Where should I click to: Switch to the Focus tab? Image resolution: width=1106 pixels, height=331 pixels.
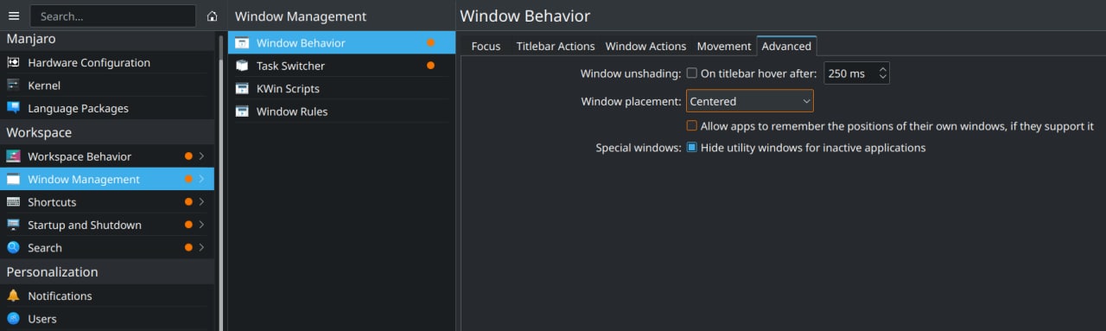486,46
